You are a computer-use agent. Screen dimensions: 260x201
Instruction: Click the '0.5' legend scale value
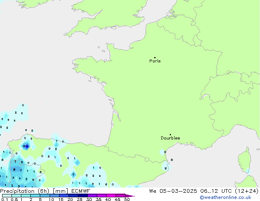[x=14, y=199]
